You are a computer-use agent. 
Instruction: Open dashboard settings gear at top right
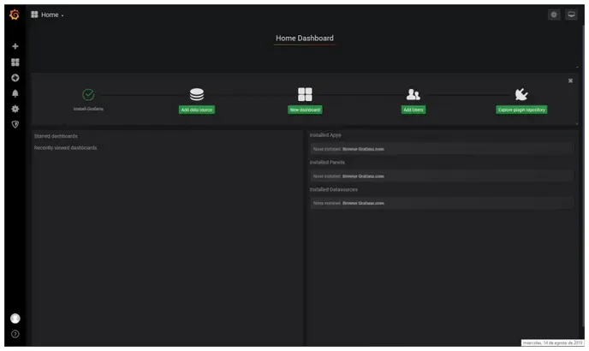click(554, 15)
